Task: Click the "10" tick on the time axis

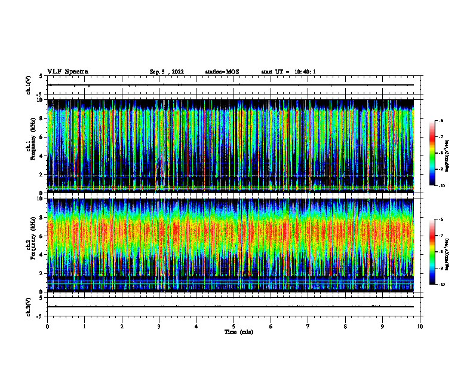Action: click(420, 327)
